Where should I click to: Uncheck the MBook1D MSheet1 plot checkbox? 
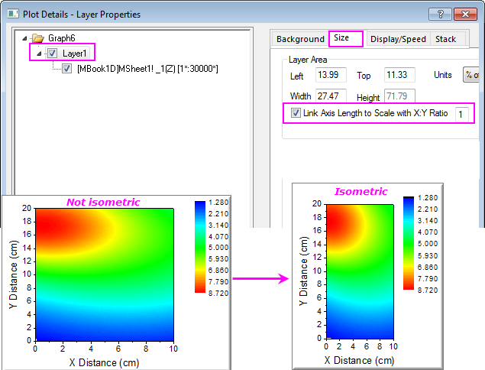coord(67,69)
